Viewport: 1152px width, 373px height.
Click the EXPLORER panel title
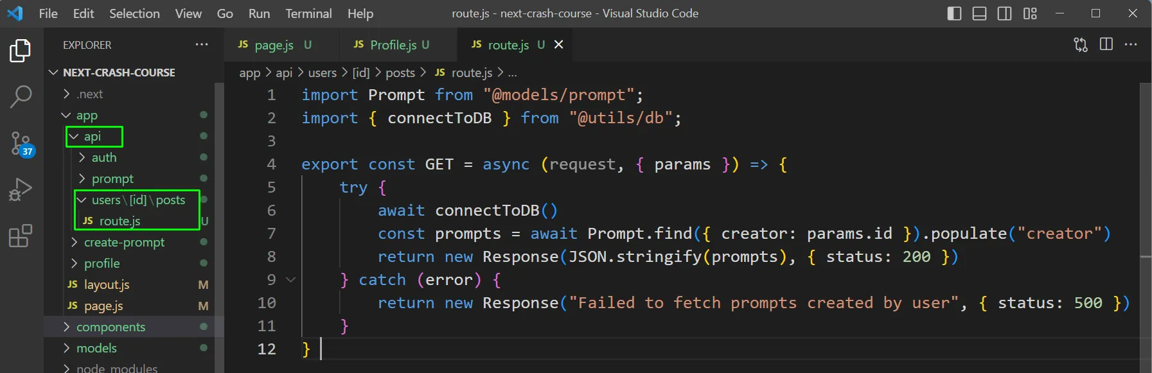pos(87,45)
